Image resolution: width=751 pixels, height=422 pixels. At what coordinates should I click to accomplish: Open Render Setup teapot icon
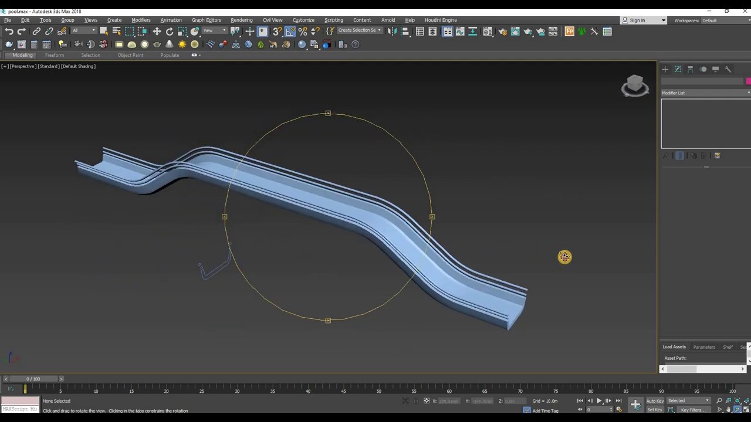coord(502,32)
